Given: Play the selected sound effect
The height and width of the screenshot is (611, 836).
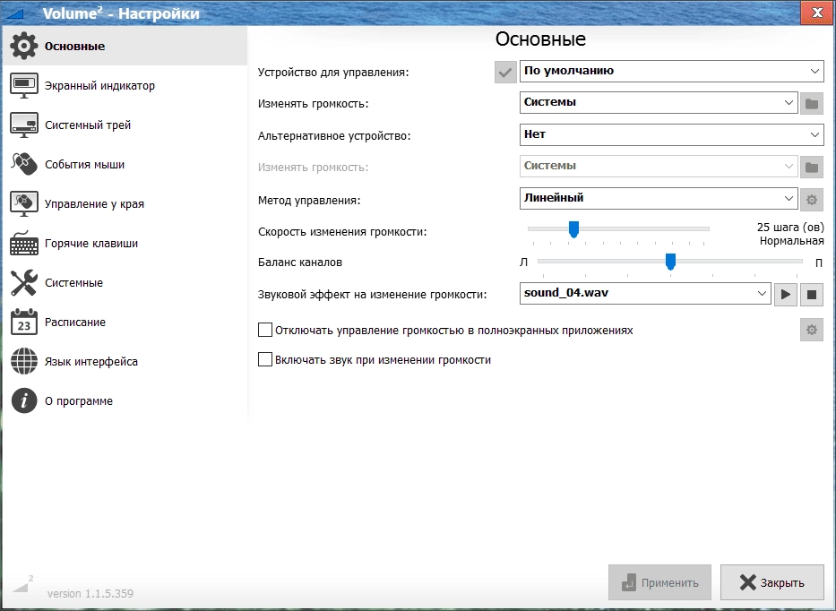Looking at the screenshot, I should coord(785,295).
